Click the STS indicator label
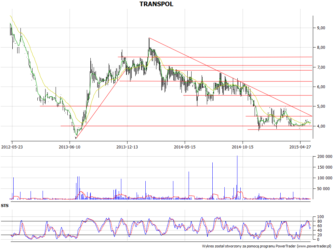 click(5, 206)
